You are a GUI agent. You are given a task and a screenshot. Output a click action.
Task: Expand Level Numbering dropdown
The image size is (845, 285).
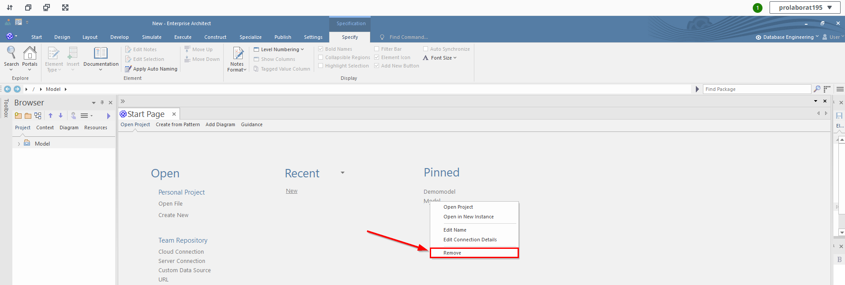click(x=279, y=49)
